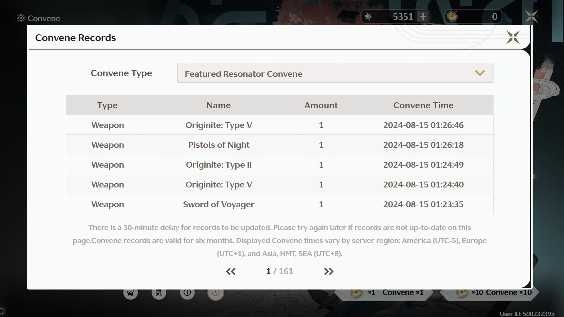Go to previous page with double-left arrows
The image size is (564, 317).
tap(230, 271)
